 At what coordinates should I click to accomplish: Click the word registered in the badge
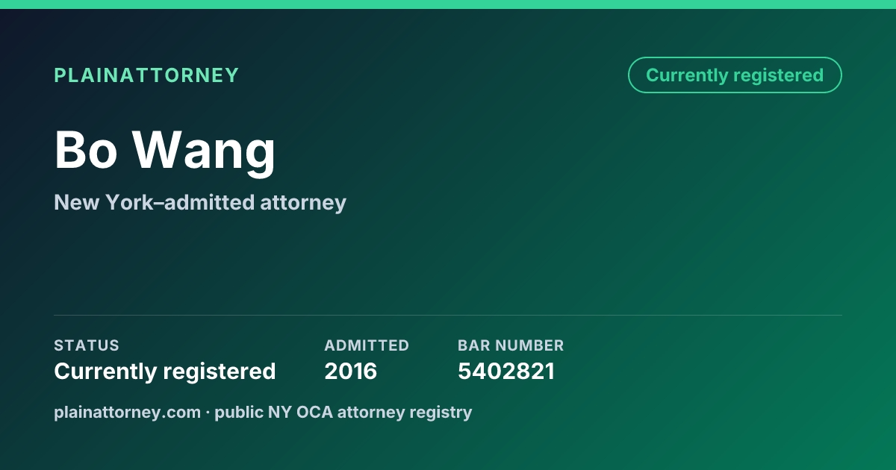coord(778,75)
